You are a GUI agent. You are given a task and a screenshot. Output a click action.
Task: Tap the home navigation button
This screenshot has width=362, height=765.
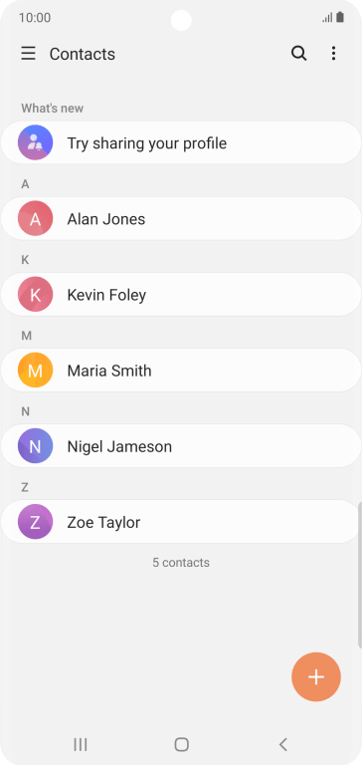pyautogui.click(x=181, y=744)
